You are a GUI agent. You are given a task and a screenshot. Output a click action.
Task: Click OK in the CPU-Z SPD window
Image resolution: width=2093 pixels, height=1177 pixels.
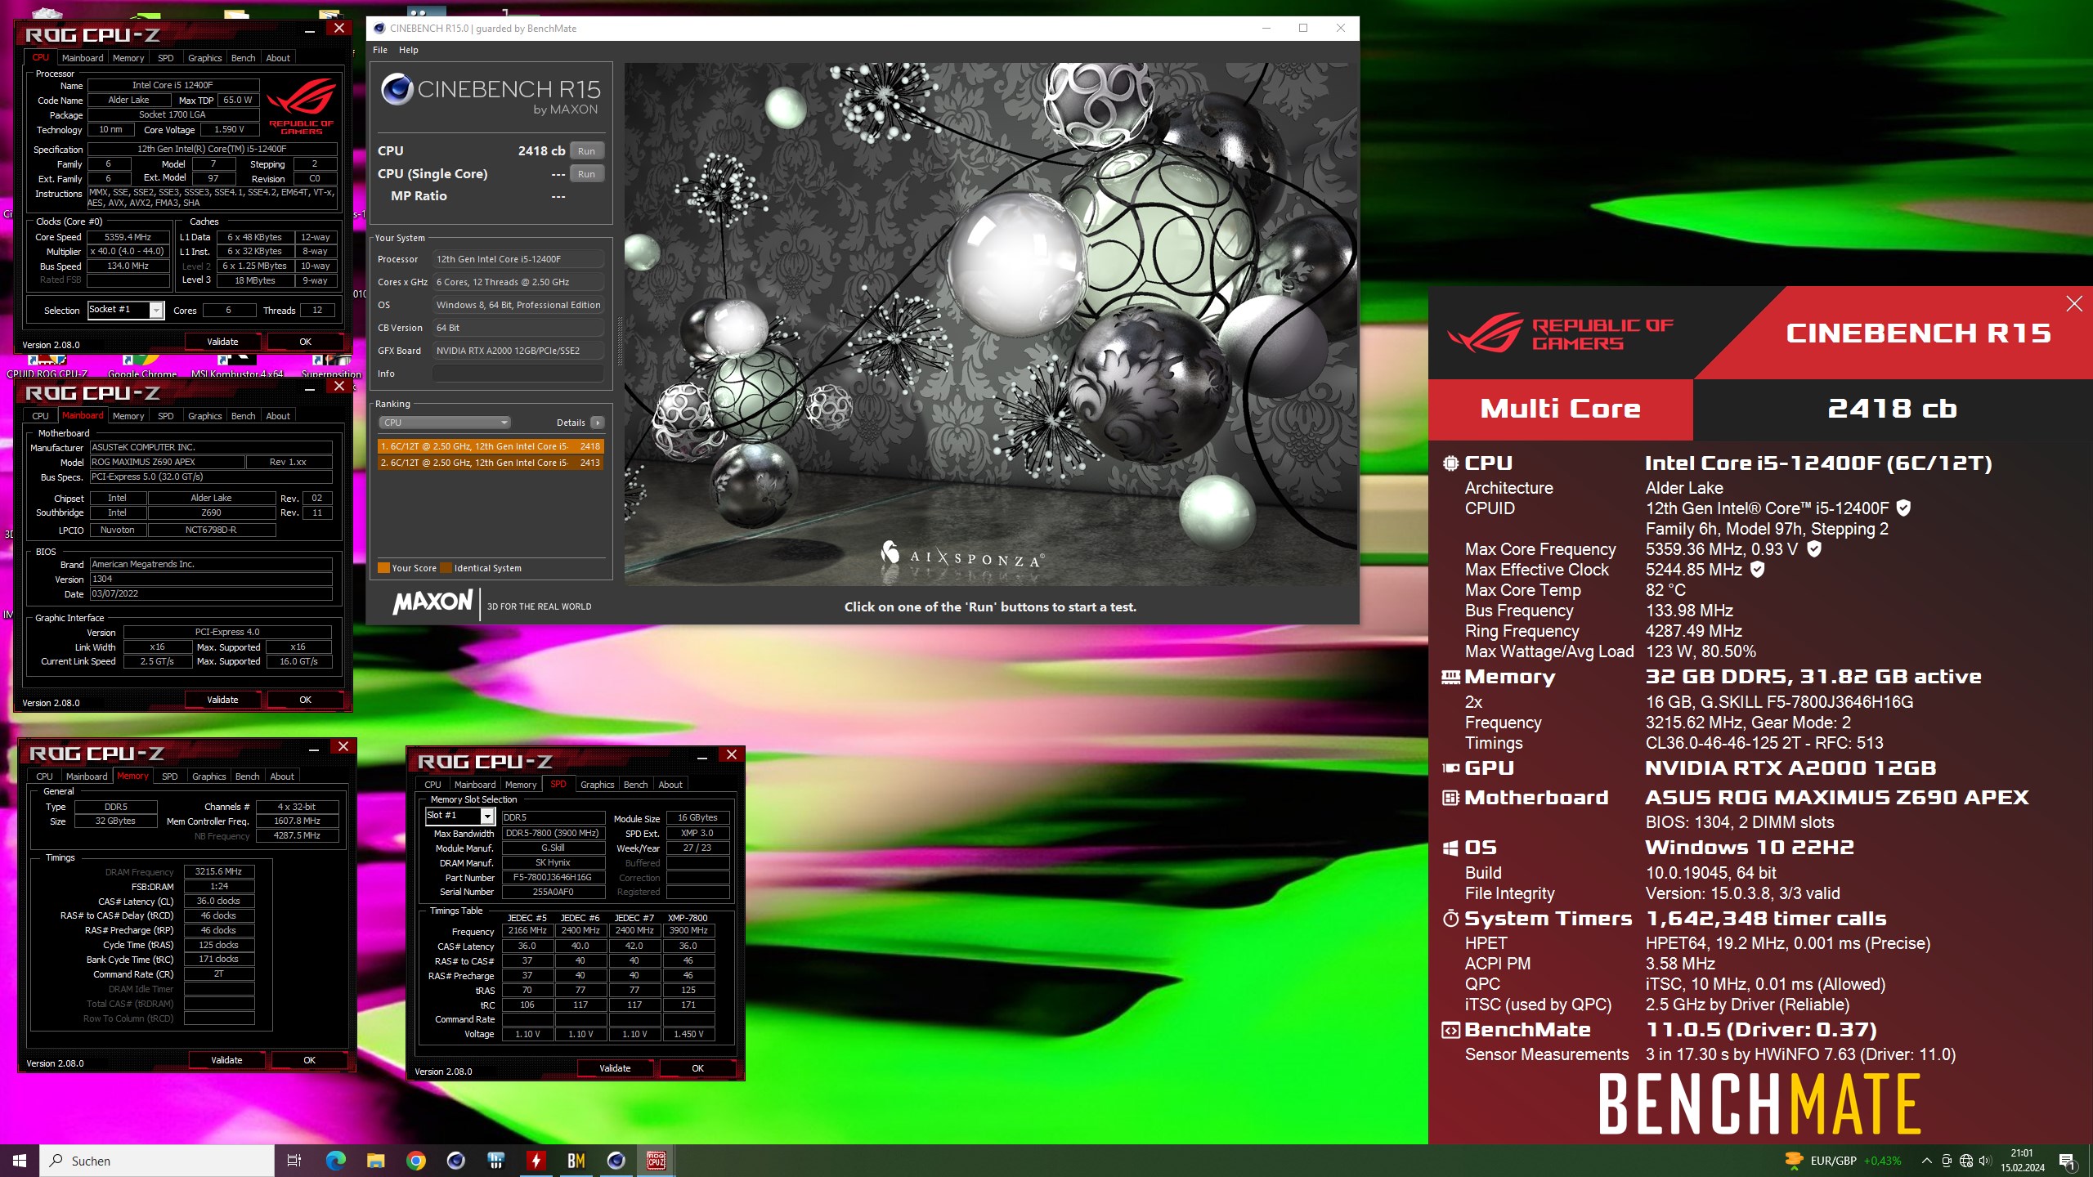tap(697, 1068)
